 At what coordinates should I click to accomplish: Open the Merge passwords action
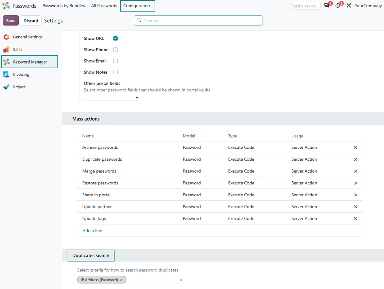tap(99, 171)
